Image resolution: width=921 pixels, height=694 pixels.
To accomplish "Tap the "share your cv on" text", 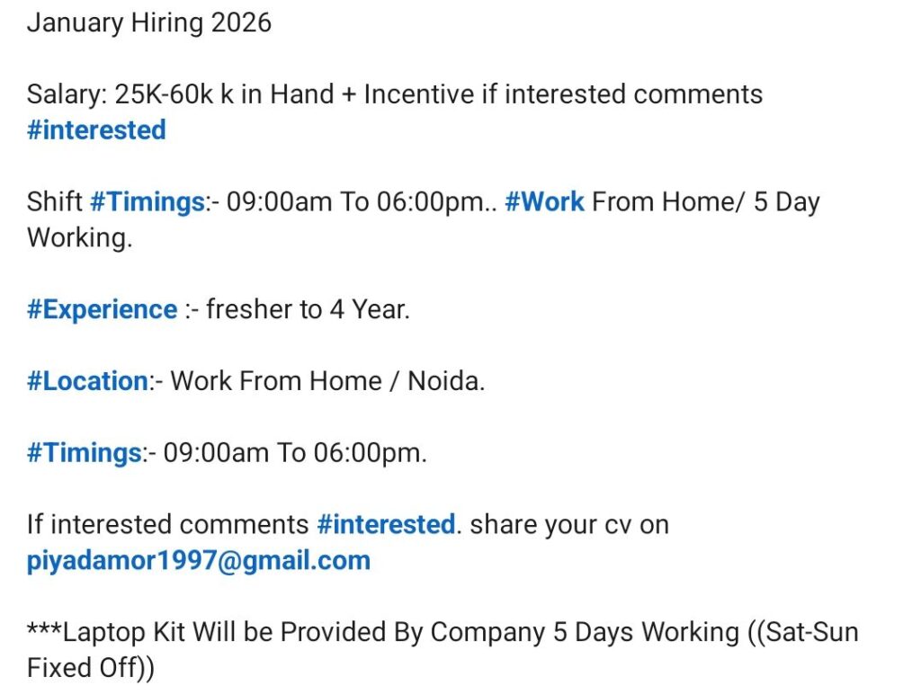I will pyautogui.click(x=569, y=524).
